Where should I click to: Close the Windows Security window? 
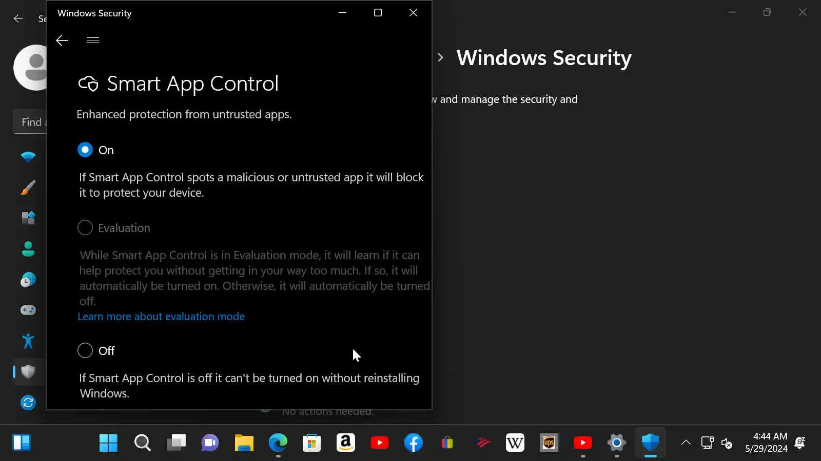tap(413, 13)
